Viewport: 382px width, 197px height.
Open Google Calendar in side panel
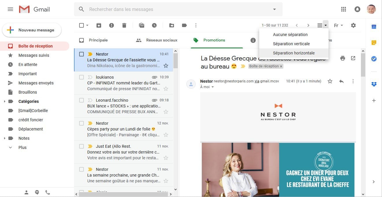[374, 26]
